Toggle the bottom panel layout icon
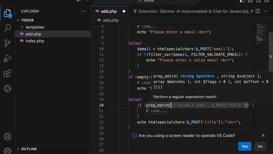This screenshot has height=154, width=273. [250, 1]
